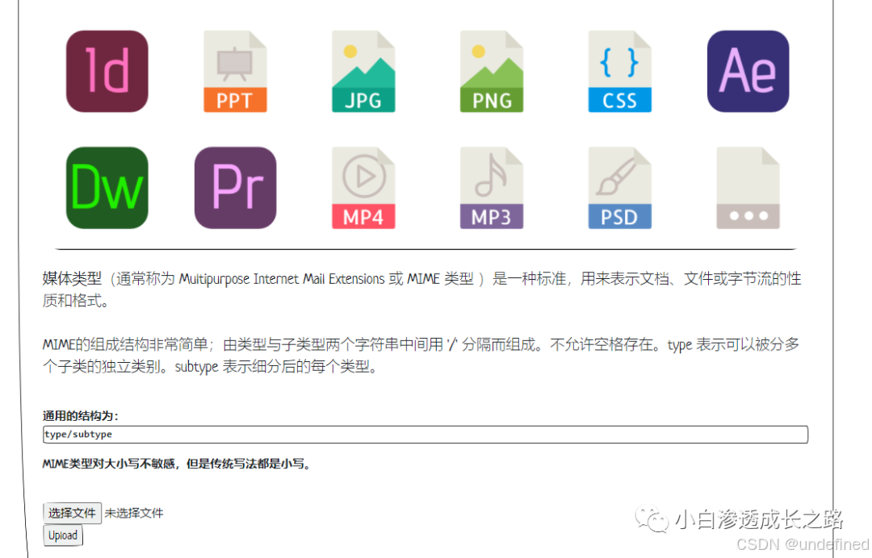Screen dimensions: 872x558
Task: Click the MIME类型对大小写不敏感 note line
Action: (x=176, y=464)
